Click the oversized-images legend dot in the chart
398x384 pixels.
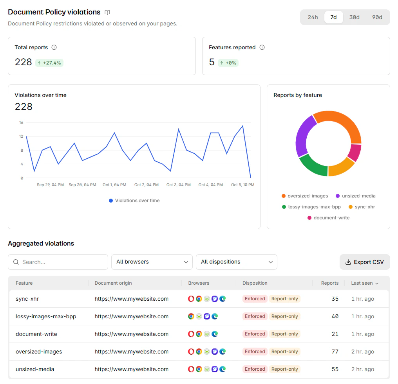point(284,196)
